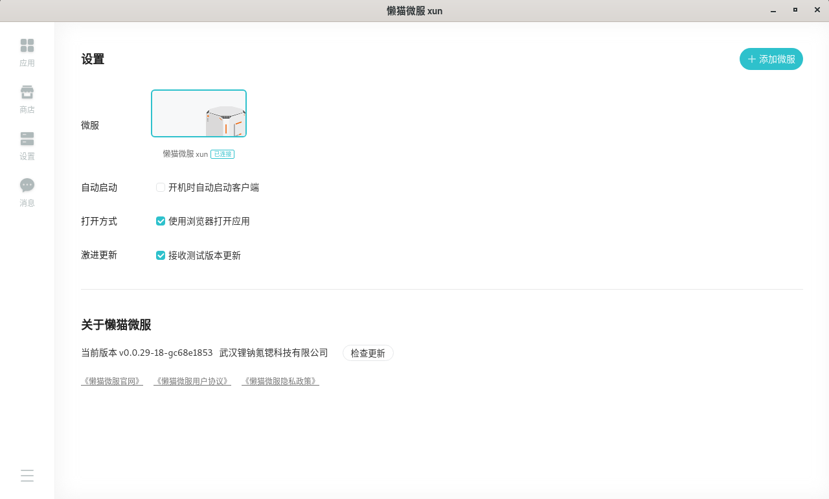Screen dimensions: 829x499
Task: Close the 懒猫微服 xun window
Action: [x=817, y=10]
